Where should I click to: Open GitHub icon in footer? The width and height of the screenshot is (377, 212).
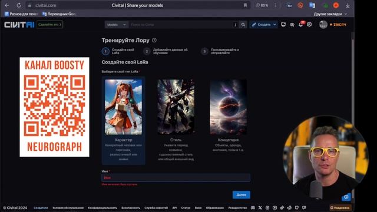297,208
